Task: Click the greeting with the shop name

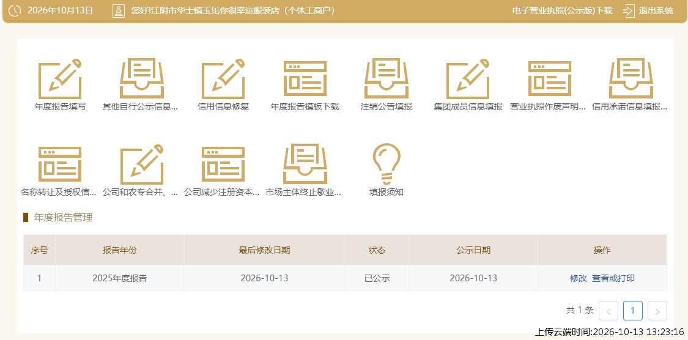Action: pyautogui.click(x=233, y=10)
